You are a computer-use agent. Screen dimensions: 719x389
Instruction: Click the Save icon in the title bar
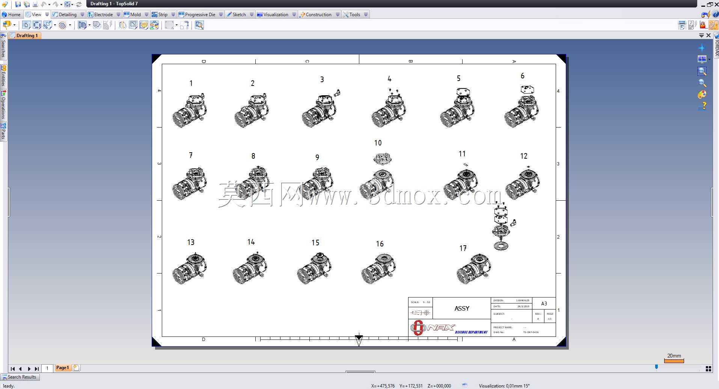tap(18, 4)
